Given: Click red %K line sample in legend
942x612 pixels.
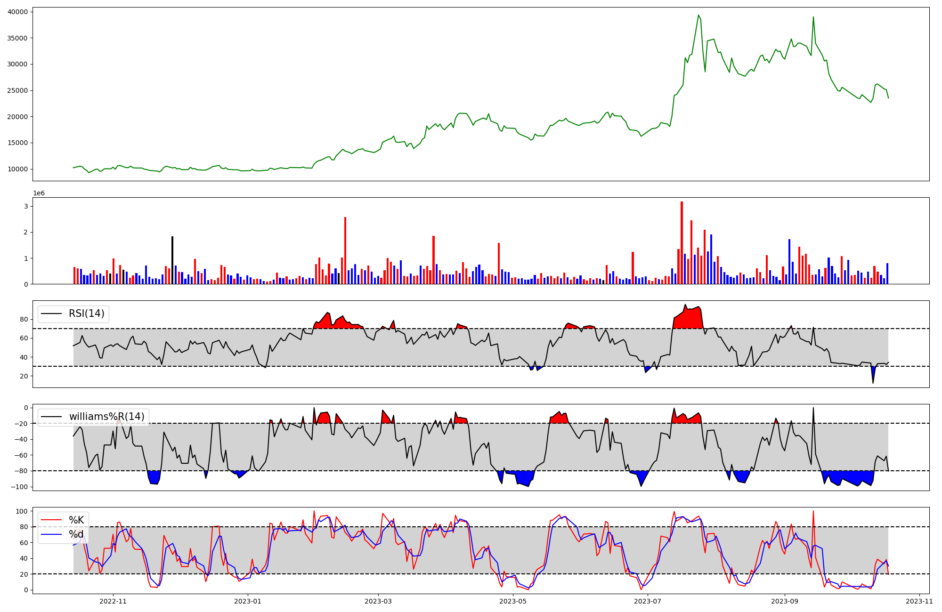Looking at the screenshot, I should point(51,520).
